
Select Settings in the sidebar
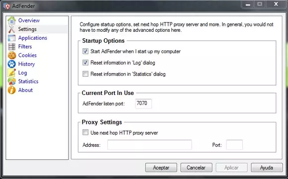tap(27, 29)
